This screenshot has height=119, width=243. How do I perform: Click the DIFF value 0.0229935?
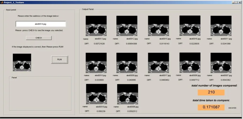coord(195,44)
